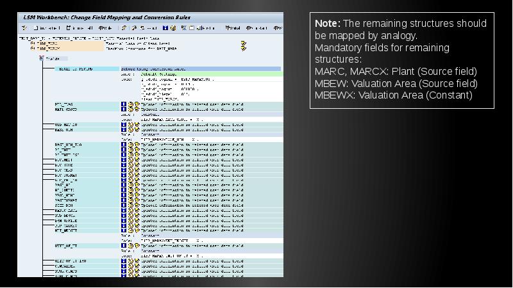Open the long text icon for OLD_MAT_NO
This screenshot has height=288, width=513.
pos(130,125)
